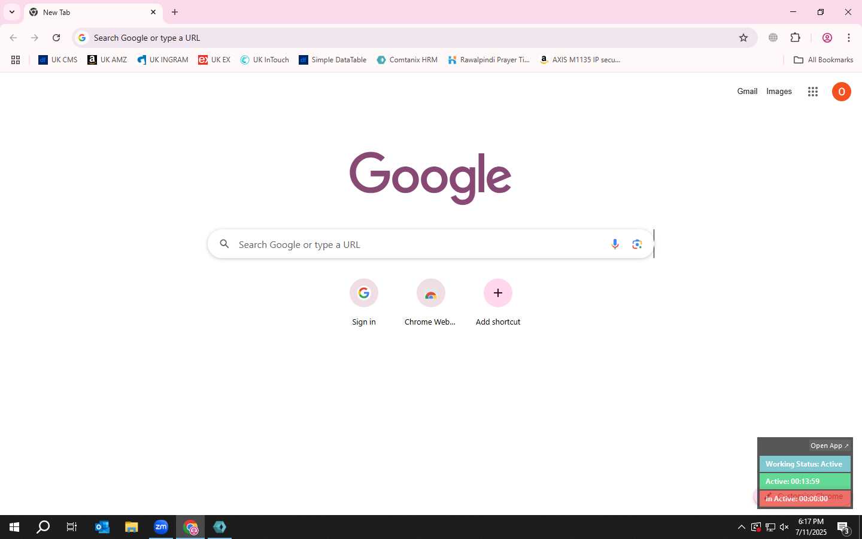Open the Sign in shortcut
Viewport: 862px width, 539px height.
364,303
